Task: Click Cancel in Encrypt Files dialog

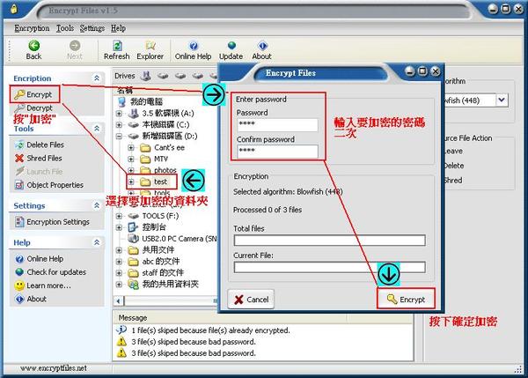Action: [x=251, y=299]
